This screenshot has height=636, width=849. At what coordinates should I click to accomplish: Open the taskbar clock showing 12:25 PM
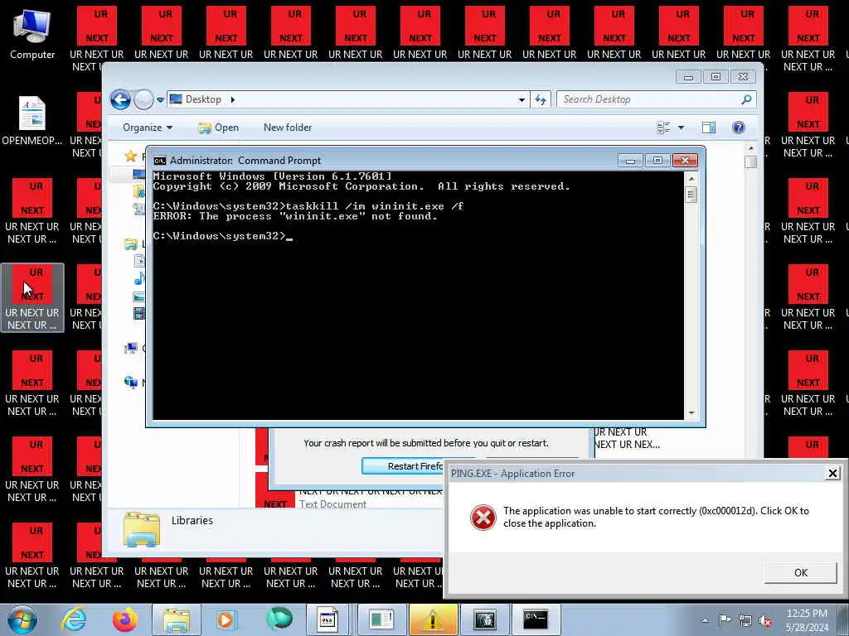pos(807,620)
